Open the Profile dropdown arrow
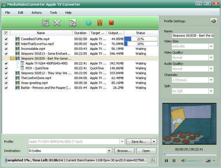 [x=122, y=141]
